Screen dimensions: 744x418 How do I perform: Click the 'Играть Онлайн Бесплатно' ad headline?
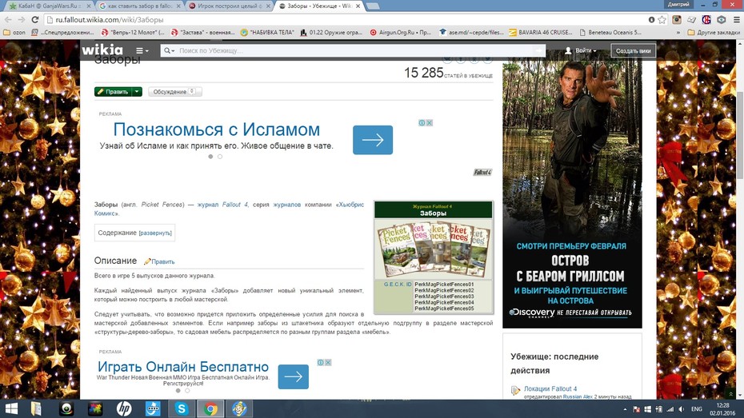pyautogui.click(x=183, y=366)
